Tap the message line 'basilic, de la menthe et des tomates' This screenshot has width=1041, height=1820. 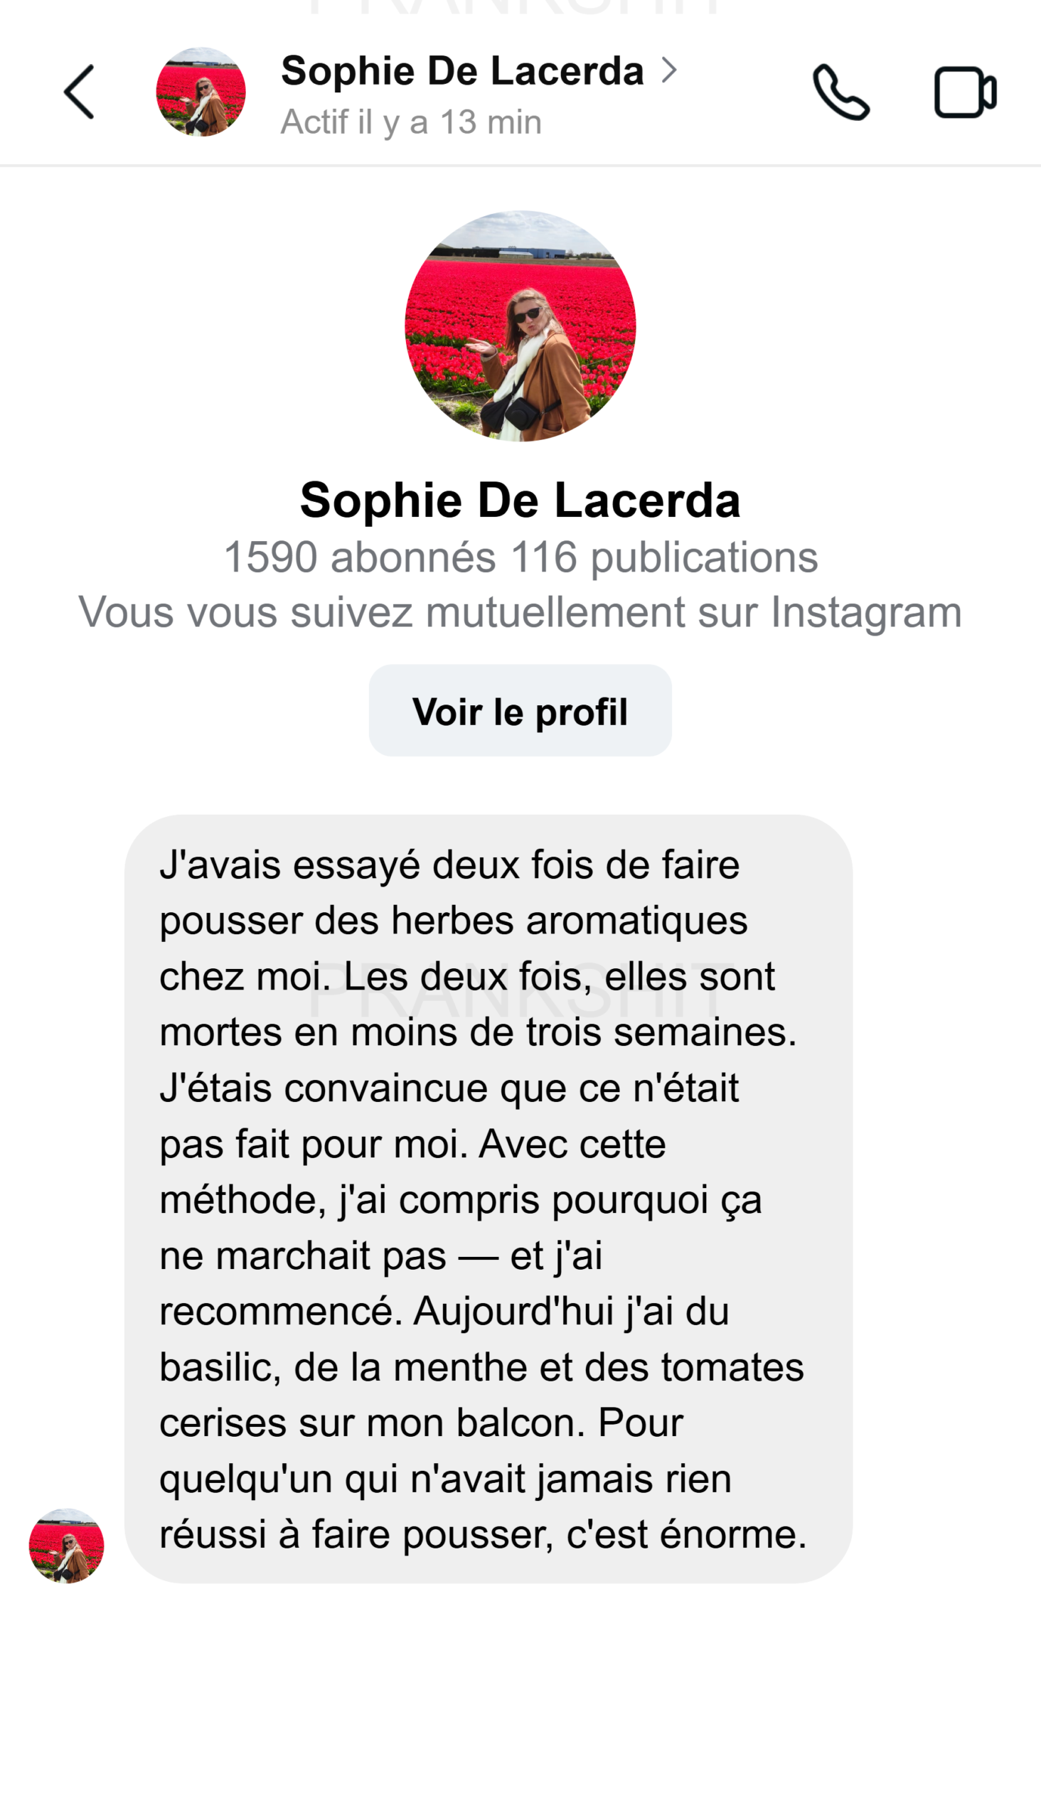click(482, 1369)
